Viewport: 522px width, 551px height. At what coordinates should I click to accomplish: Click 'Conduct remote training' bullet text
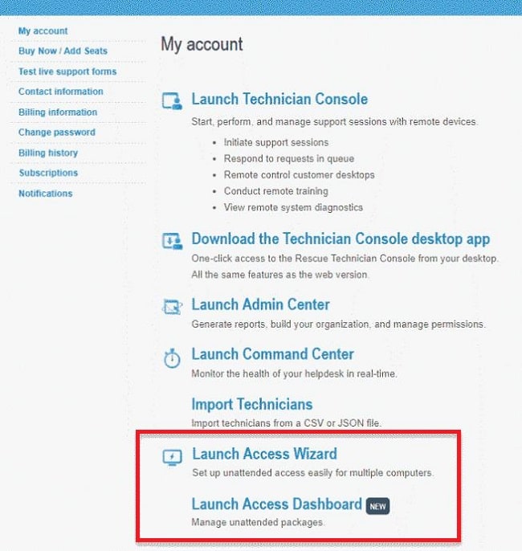tap(276, 191)
